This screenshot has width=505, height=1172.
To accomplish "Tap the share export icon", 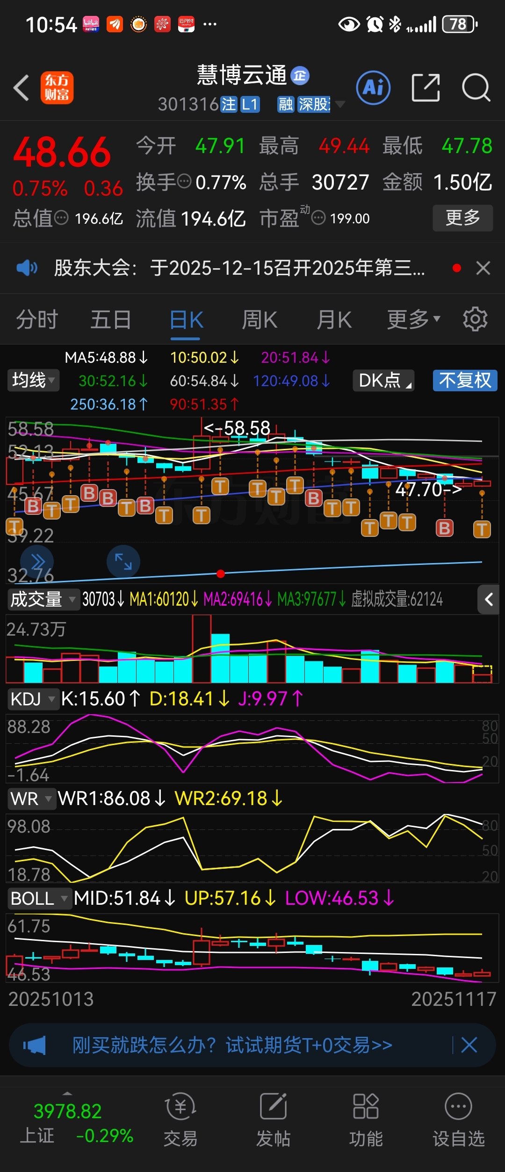I will [426, 88].
